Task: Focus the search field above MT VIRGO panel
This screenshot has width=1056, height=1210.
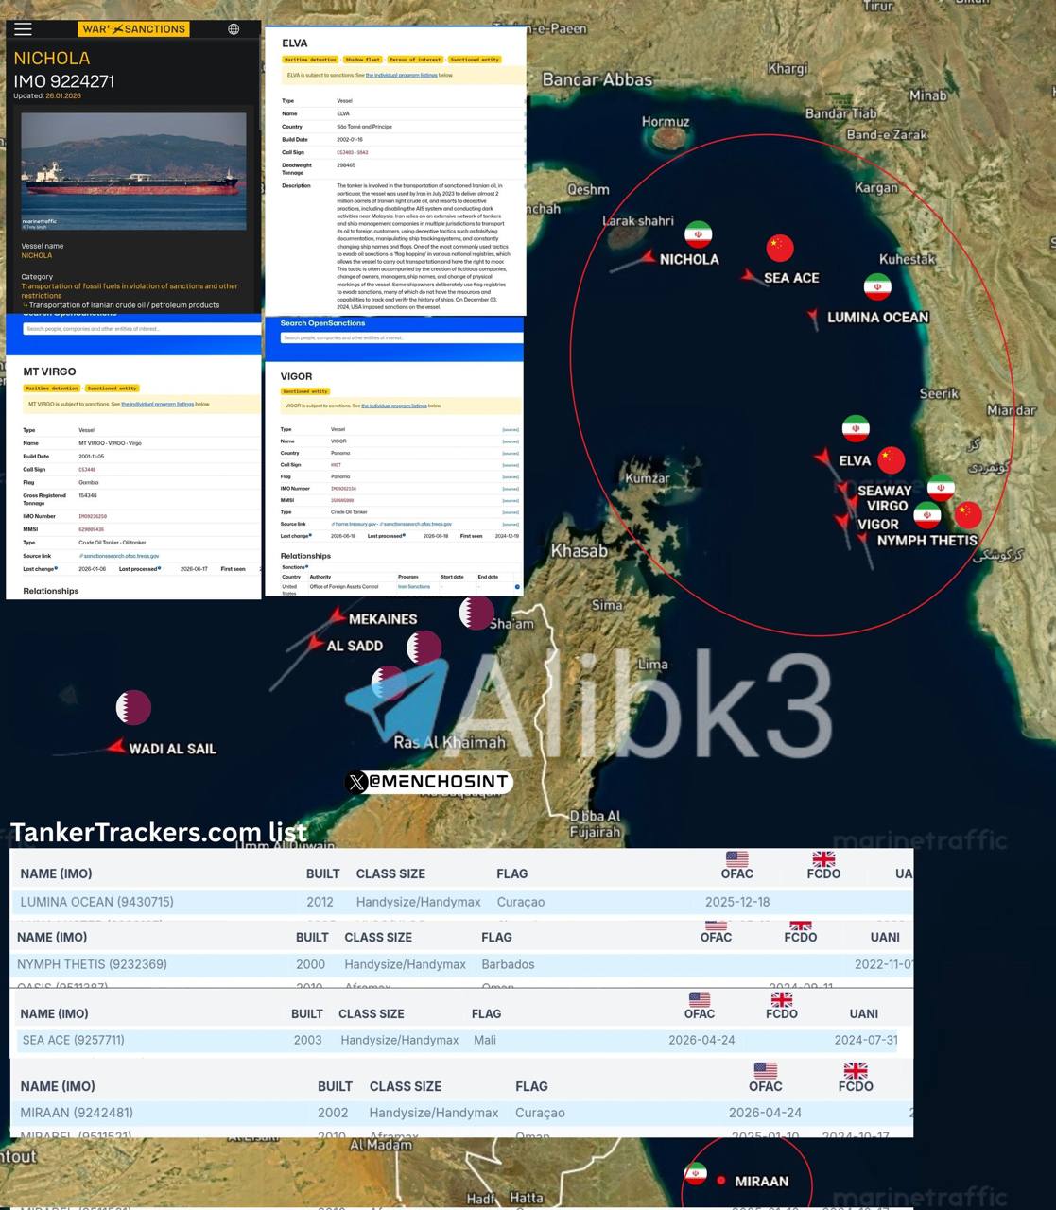Action: click(142, 329)
